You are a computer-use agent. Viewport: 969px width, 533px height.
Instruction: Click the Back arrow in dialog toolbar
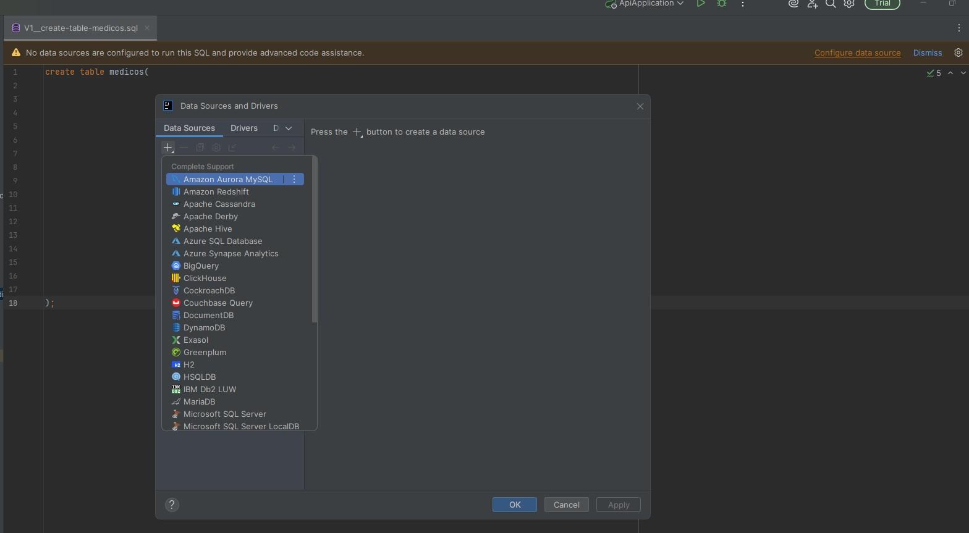(276, 148)
